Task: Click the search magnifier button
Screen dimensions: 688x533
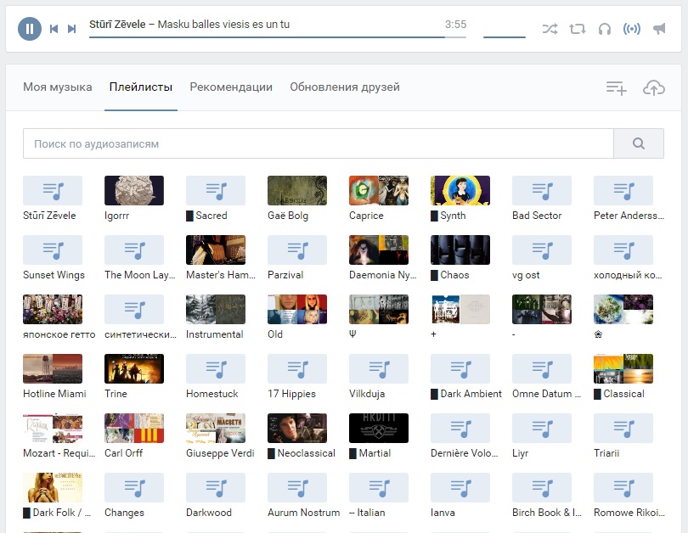Action: point(639,143)
